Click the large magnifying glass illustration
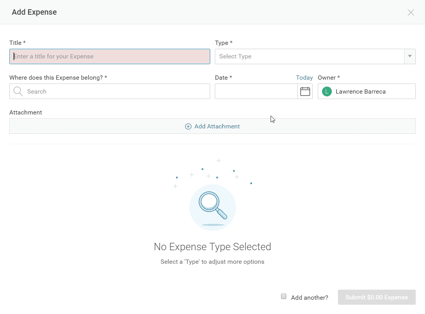The image size is (425, 314). tap(212, 207)
